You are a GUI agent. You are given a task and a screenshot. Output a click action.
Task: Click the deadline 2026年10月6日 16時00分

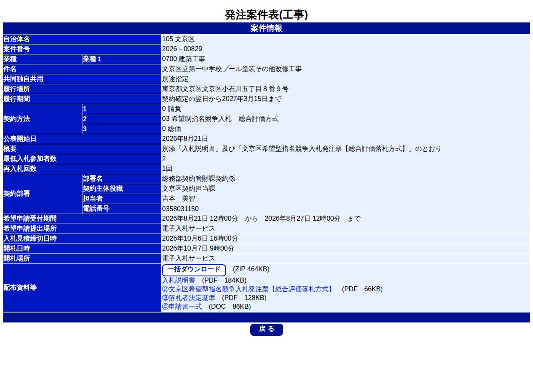(200, 239)
